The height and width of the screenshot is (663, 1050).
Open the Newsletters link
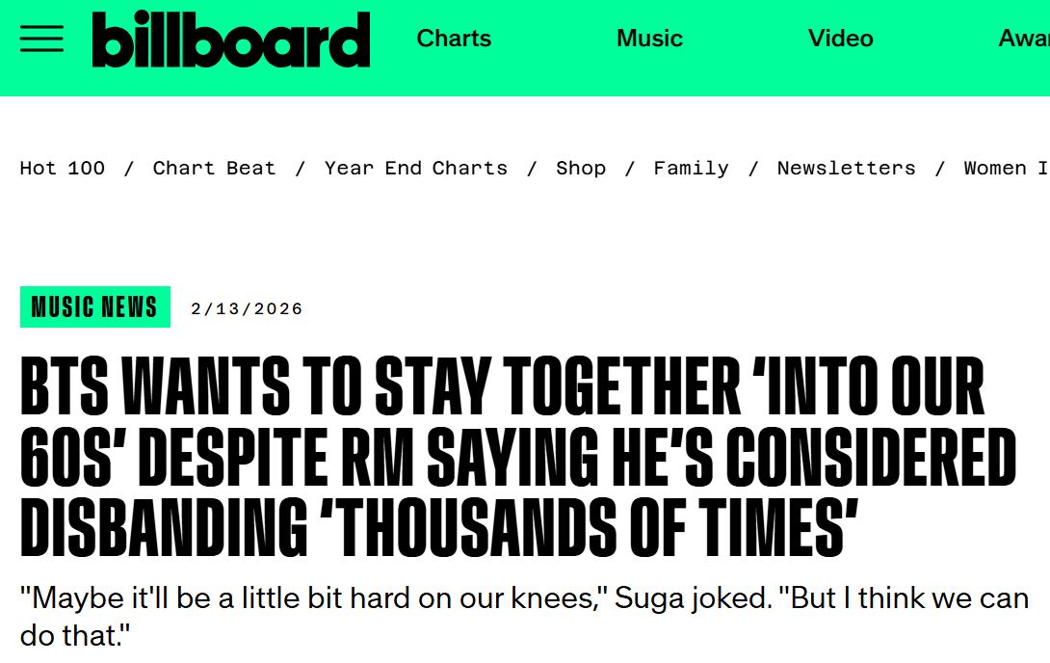(846, 168)
